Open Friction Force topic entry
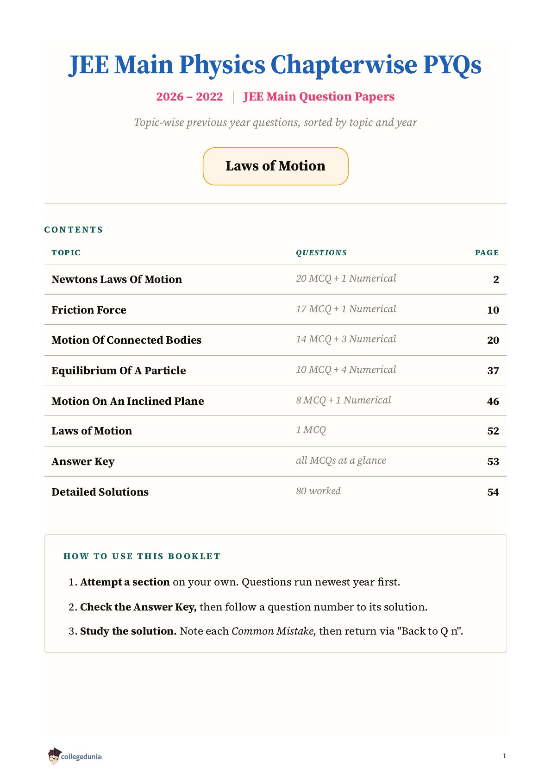The image size is (551, 780). pyautogui.click(x=89, y=310)
